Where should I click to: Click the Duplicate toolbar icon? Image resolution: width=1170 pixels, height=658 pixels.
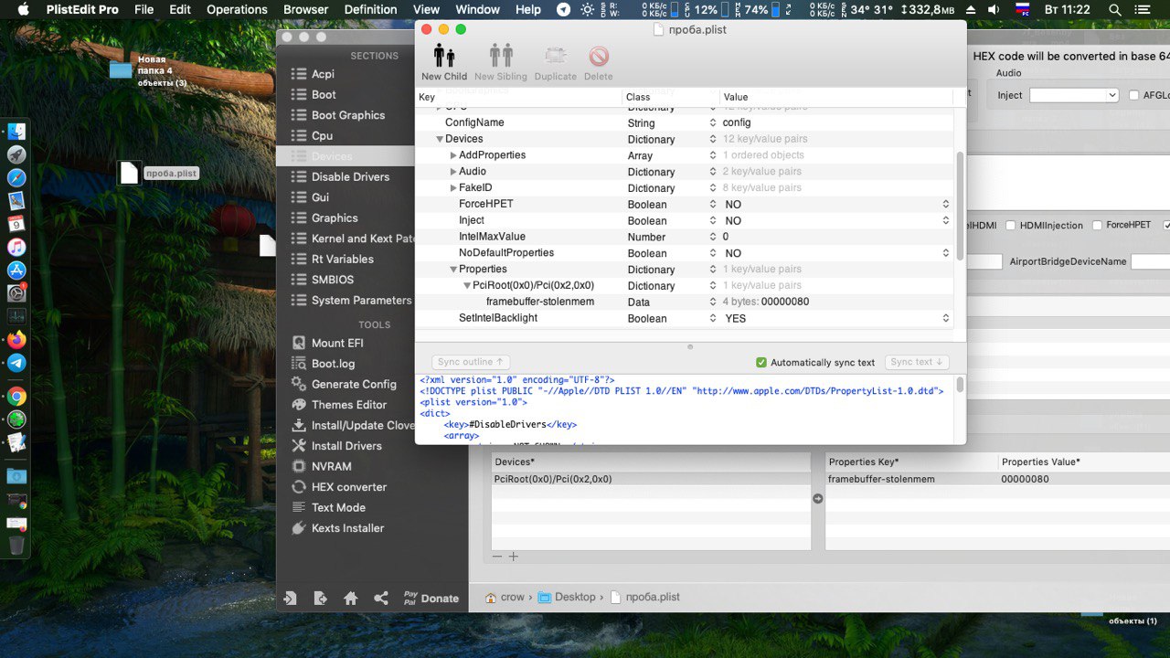[x=555, y=57]
